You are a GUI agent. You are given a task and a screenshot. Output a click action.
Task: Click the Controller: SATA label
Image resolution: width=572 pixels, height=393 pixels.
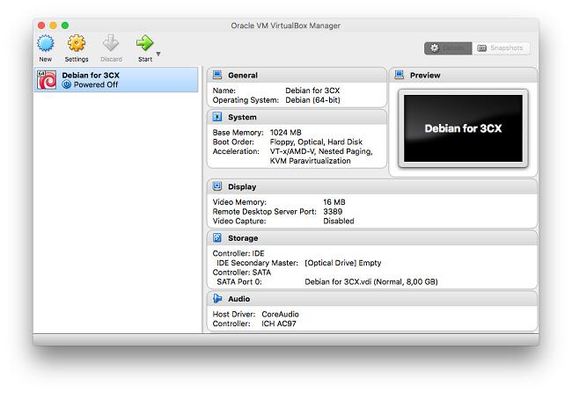click(x=242, y=273)
